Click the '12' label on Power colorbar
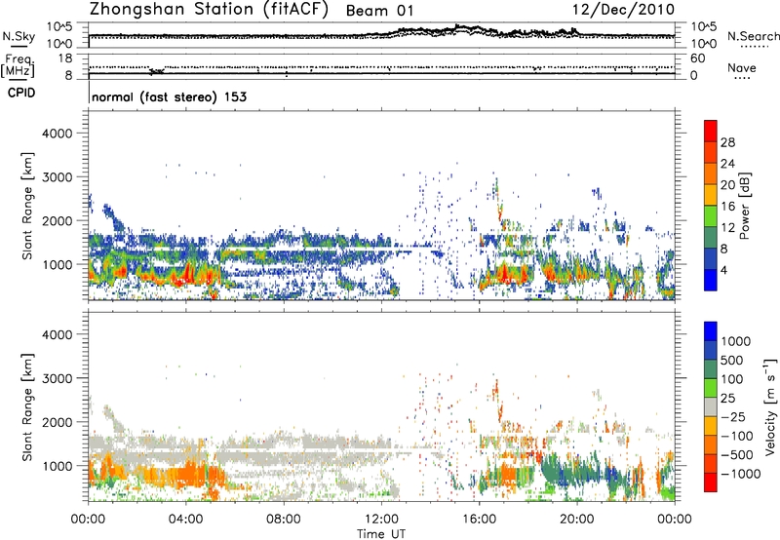This screenshot has width=780, height=540. click(x=727, y=227)
